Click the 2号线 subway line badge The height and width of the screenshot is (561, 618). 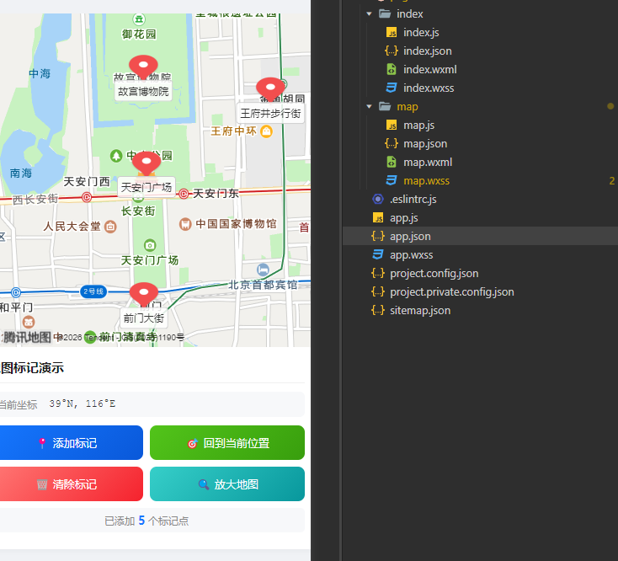(x=93, y=291)
